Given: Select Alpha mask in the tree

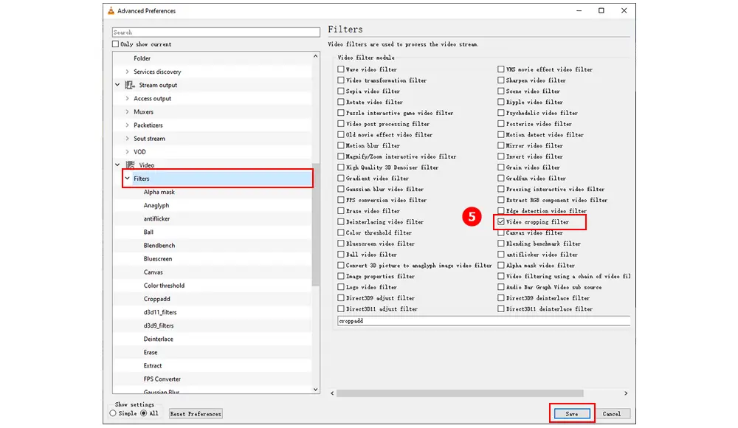Looking at the screenshot, I should [159, 192].
